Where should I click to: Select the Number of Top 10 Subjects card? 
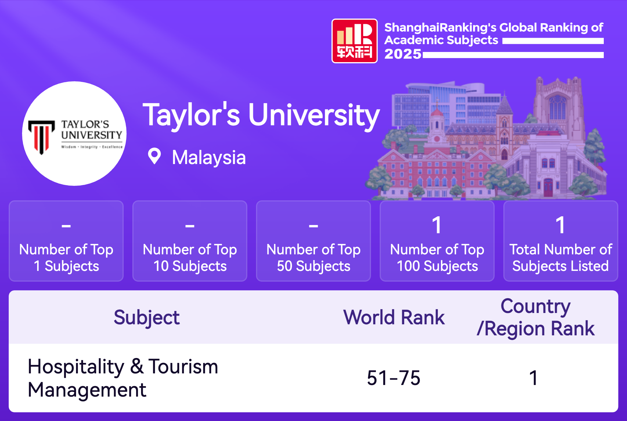190,241
